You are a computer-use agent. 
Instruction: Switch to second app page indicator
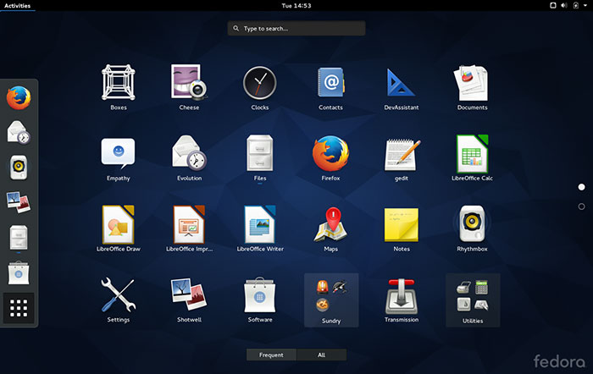pyautogui.click(x=581, y=206)
